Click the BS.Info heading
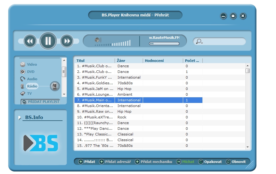This screenshot has width=276, height=174. click(34, 117)
